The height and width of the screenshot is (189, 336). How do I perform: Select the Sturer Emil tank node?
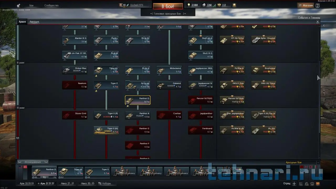tap(75, 115)
